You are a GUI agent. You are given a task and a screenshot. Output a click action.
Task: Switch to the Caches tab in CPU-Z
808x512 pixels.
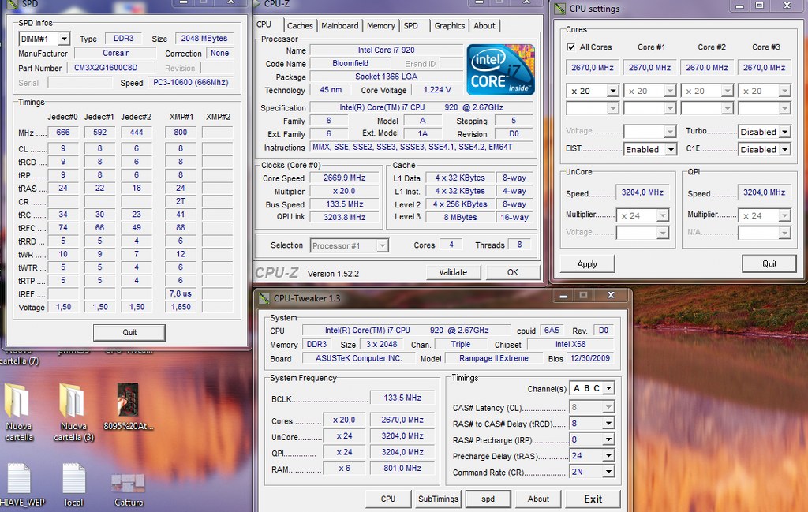point(300,26)
